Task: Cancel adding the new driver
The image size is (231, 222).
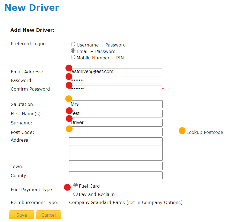Action: coord(48,215)
